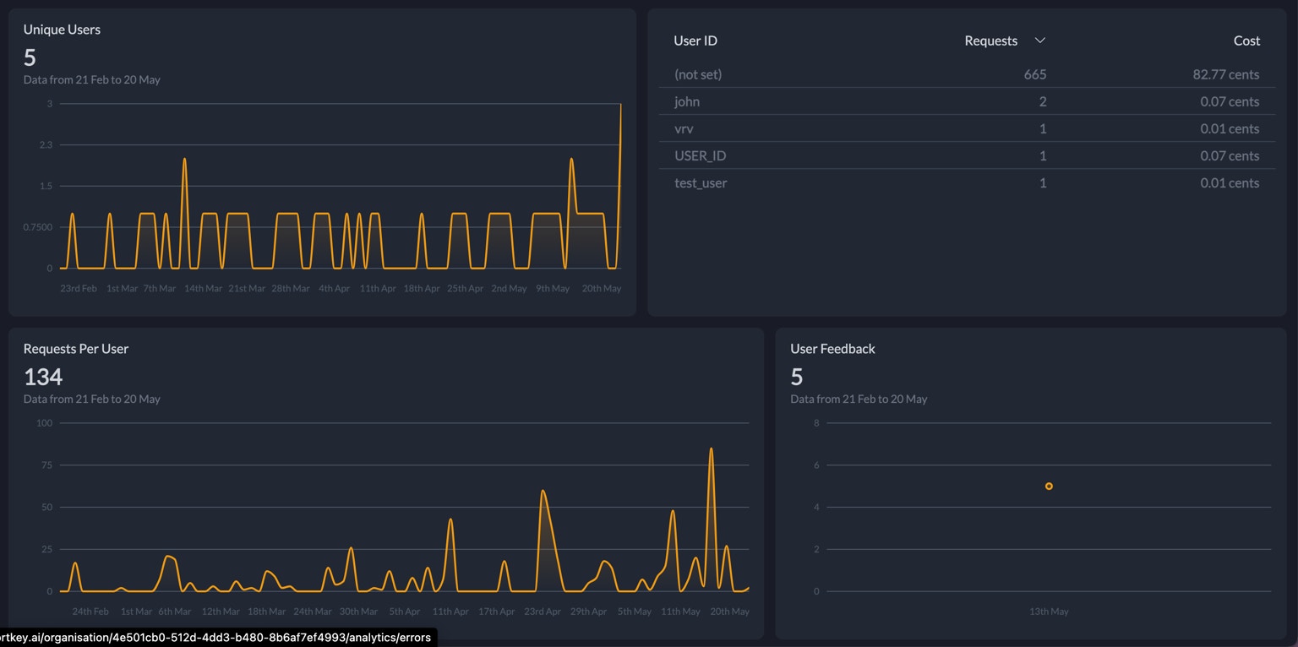1298x647 pixels.
Task: Click the 665 requests count cell
Action: [1035, 74]
